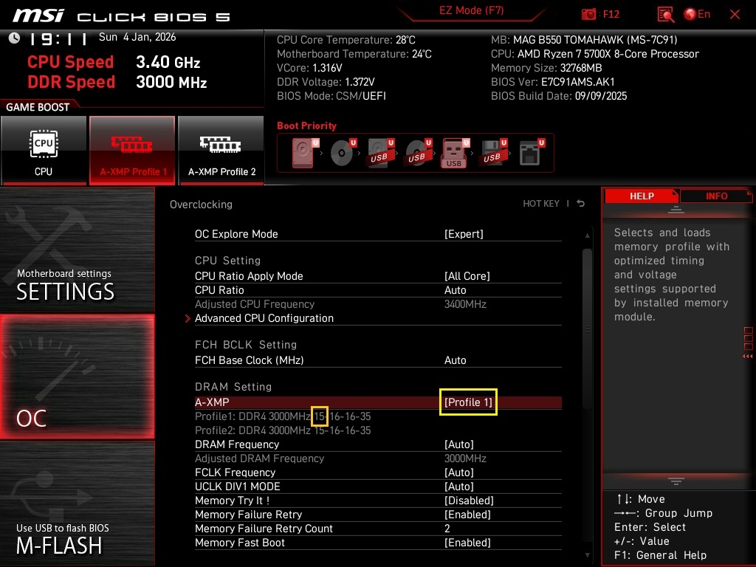Select the USB floppy boot device icon
This screenshot has width=756, height=567.
pyautogui.click(x=492, y=153)
